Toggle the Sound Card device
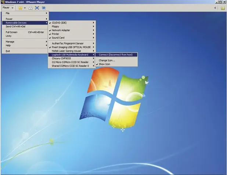 [x=72, y=38]
